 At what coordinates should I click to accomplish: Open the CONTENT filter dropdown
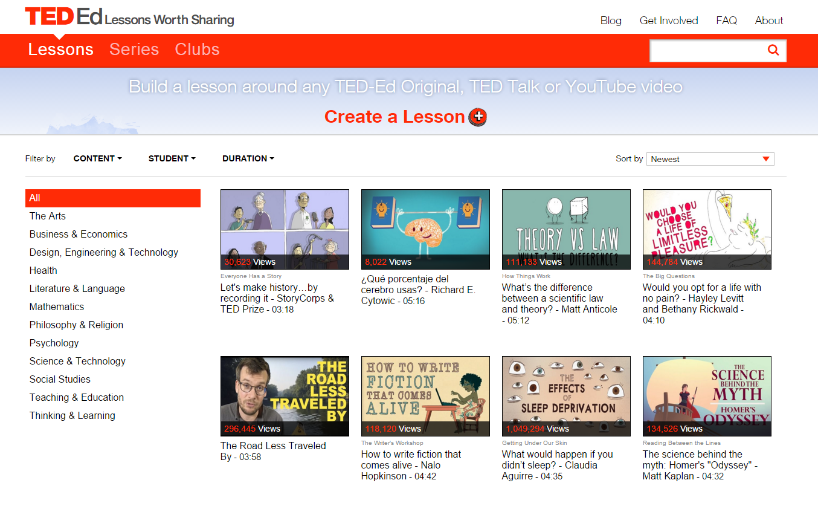(97, 158)
